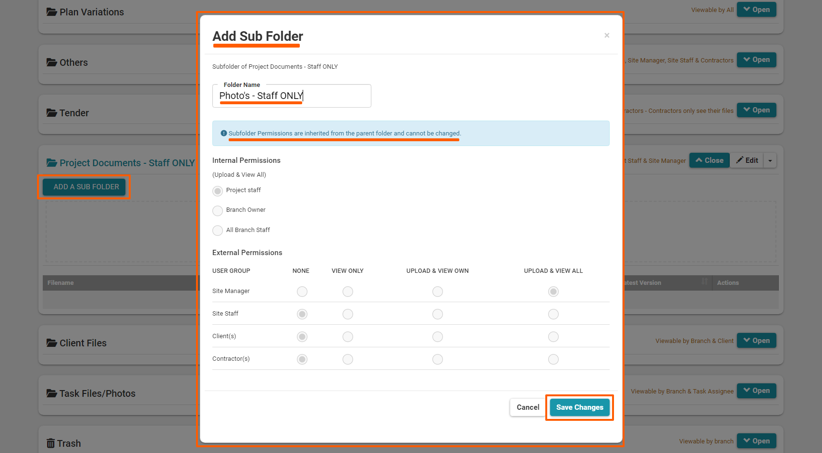Click the Project Documents open-folder icon
The width and height of the screenshot is (822, 453).
[51, 163]
